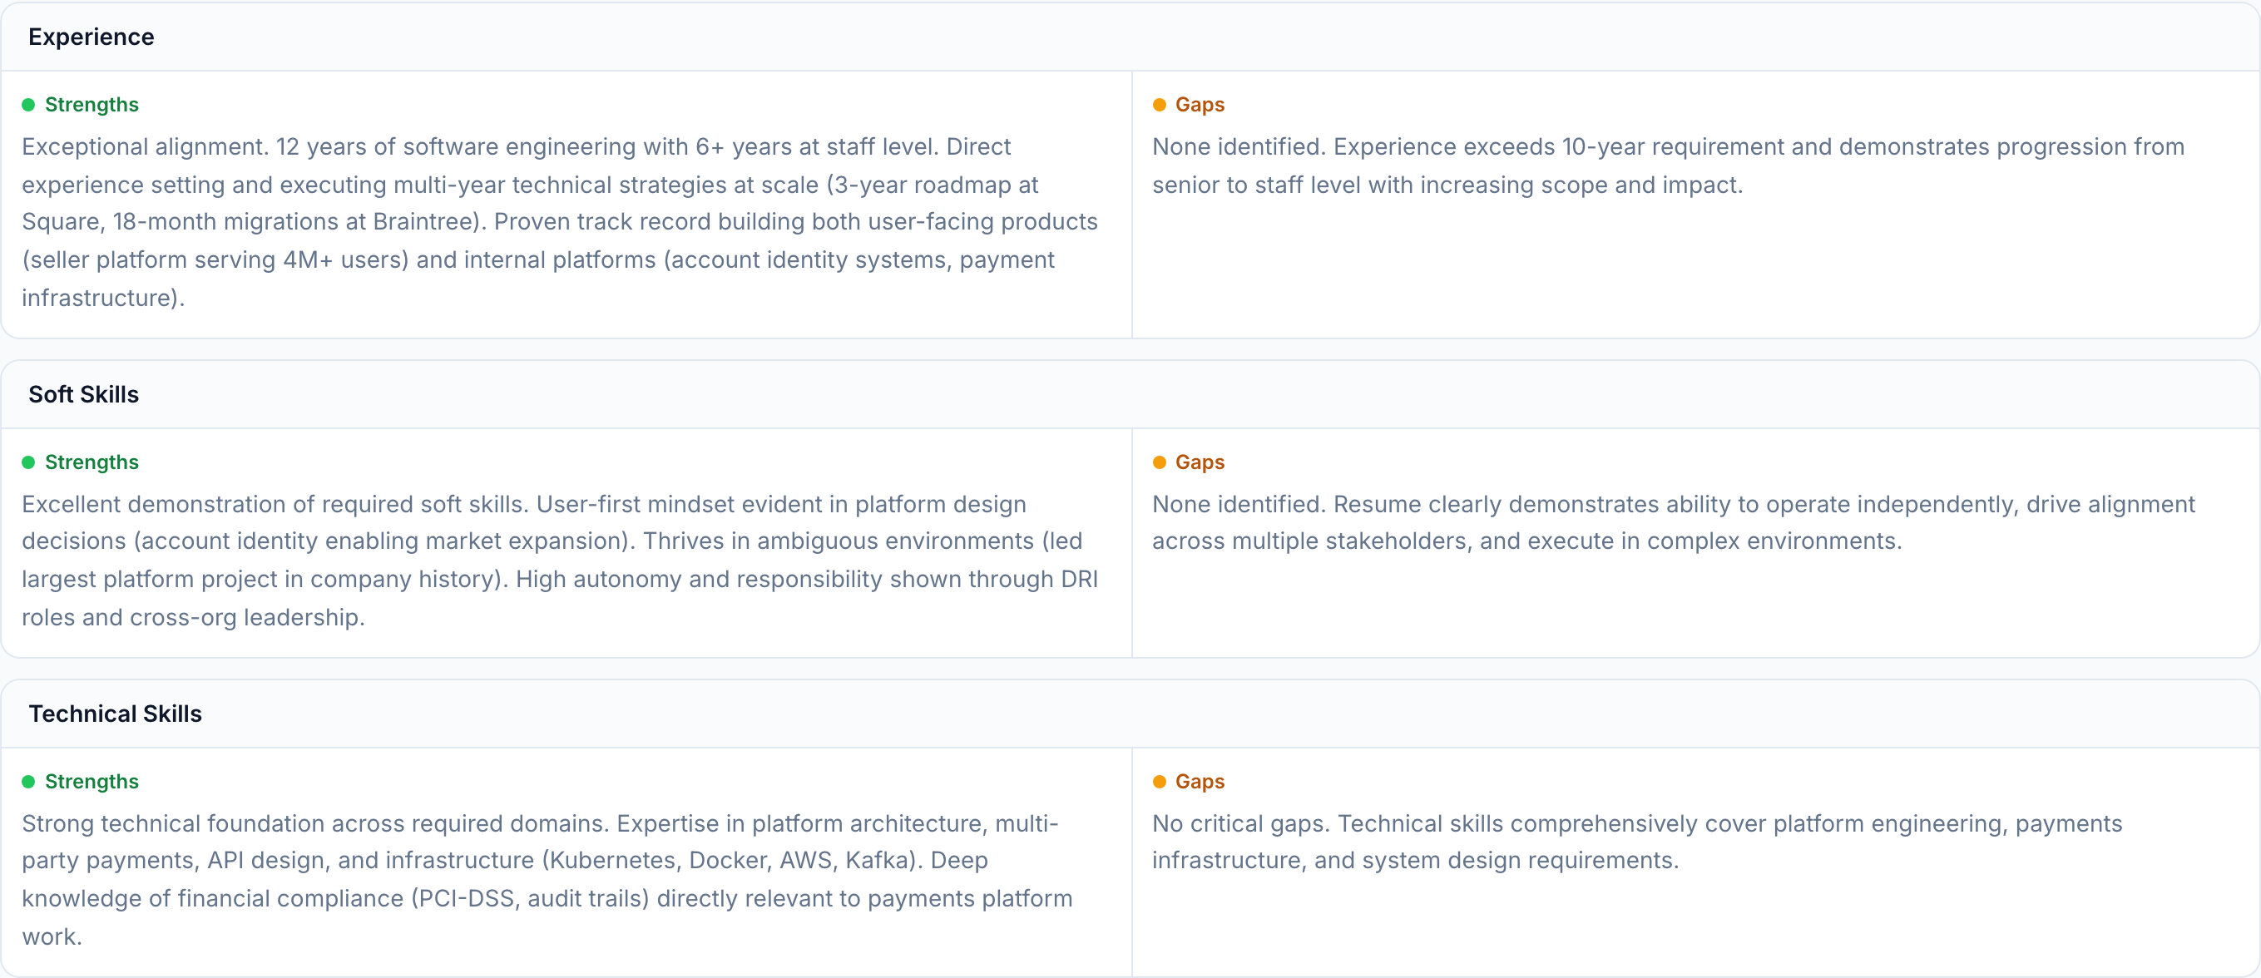Click the orange dot beside Experience Gaps
Screen dimensions: 2261x978
(1160, 105)
